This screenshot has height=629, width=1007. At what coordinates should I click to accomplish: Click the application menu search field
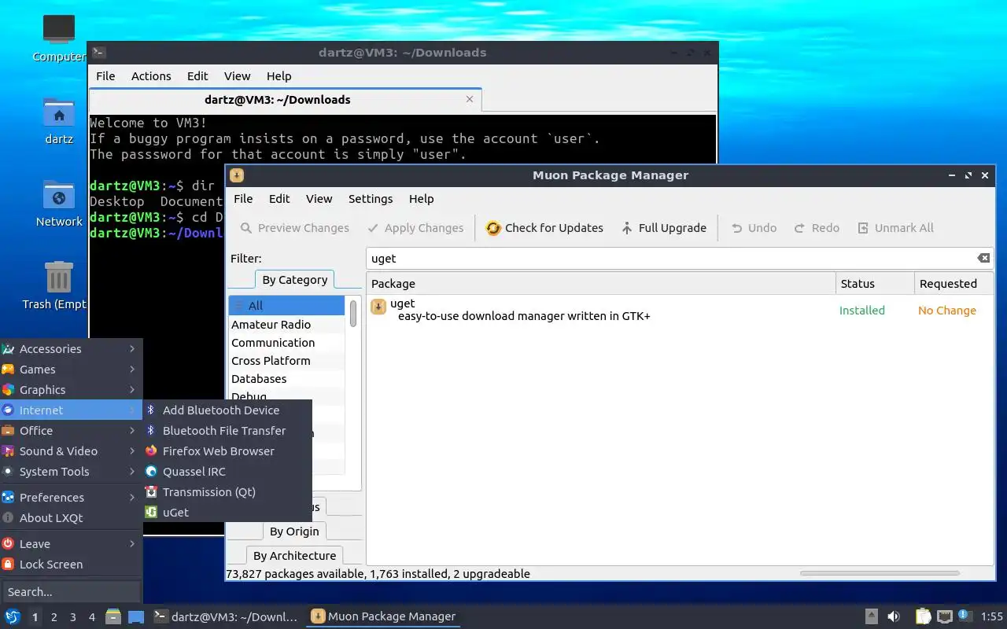click(71, 592)
